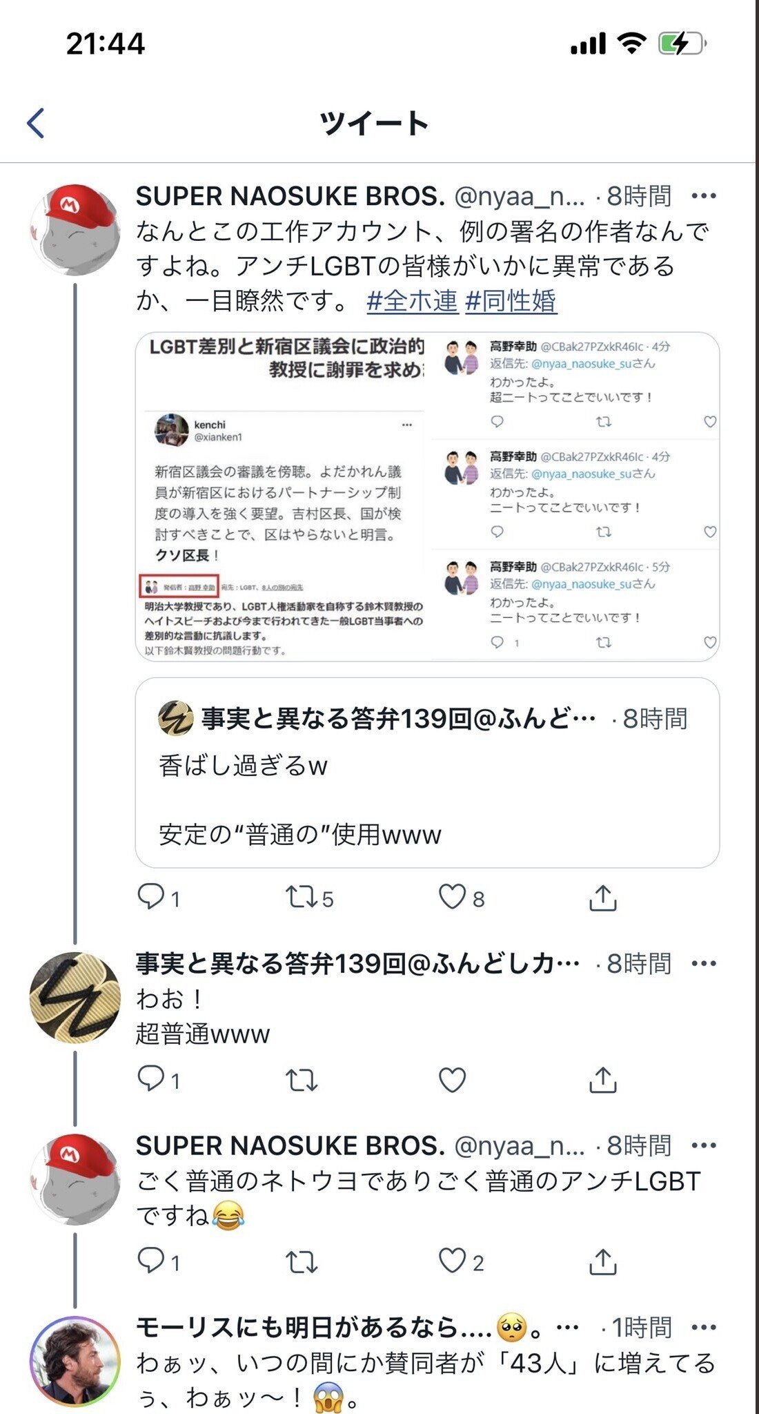Share the first tweet via share icon

tap(603, 898)
